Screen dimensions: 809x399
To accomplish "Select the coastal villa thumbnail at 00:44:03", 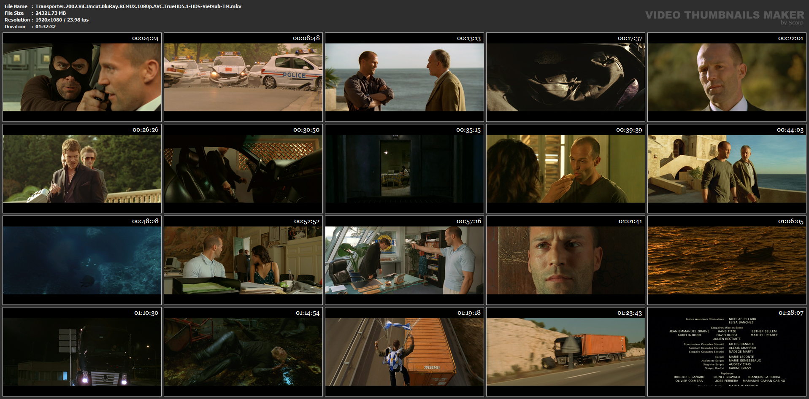I will tap(727, 169).
